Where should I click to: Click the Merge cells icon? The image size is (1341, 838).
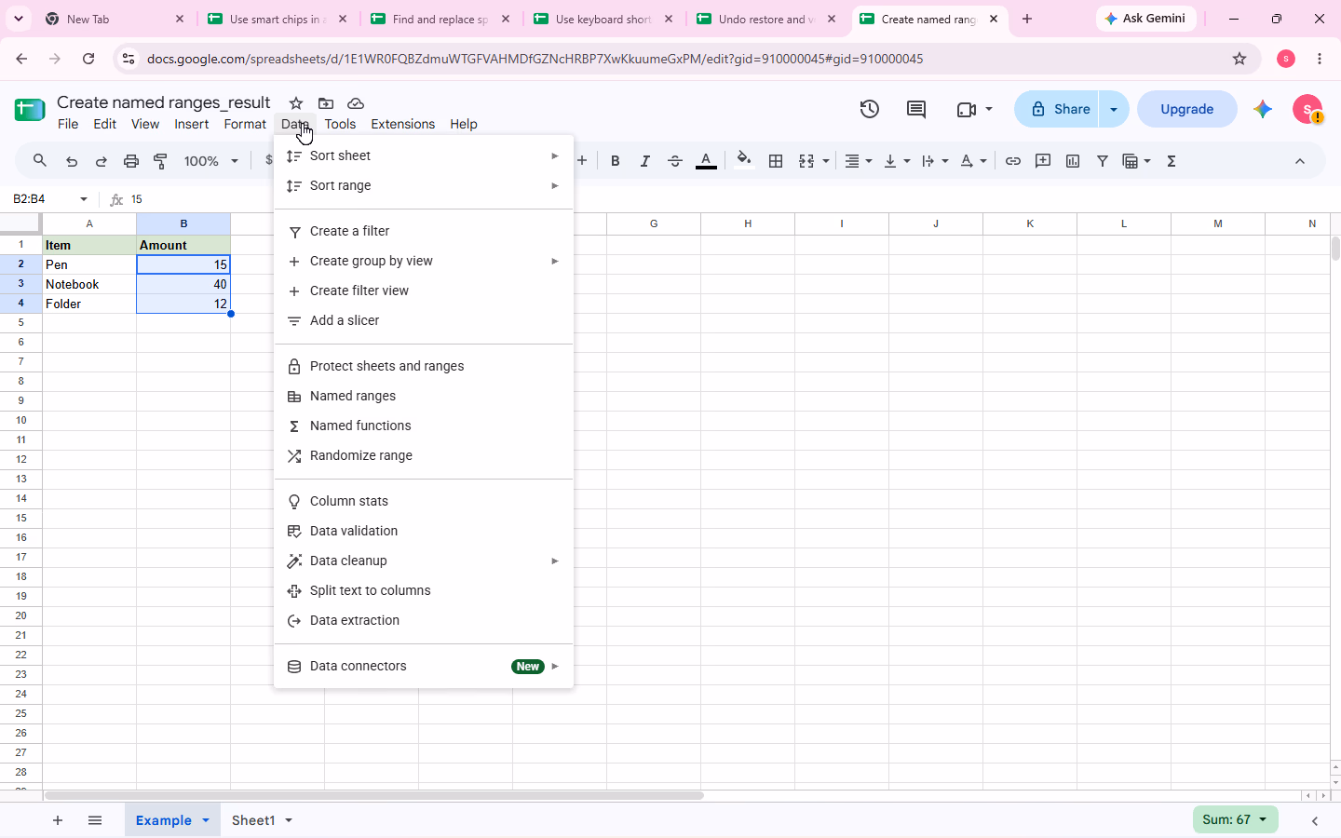tap(806, 161)
